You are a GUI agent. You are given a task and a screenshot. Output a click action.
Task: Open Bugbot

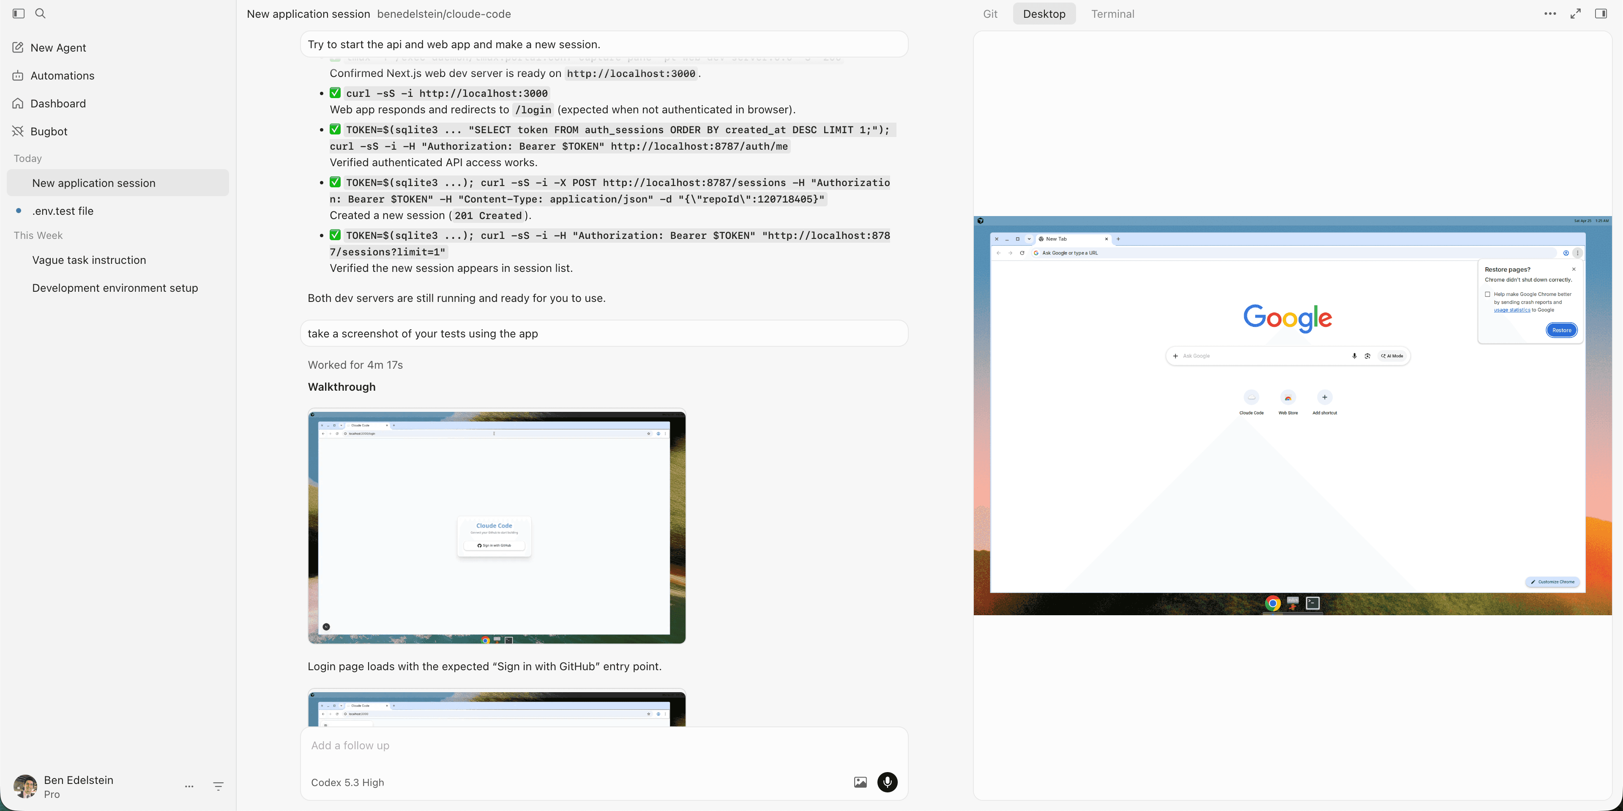pos(49,131)
